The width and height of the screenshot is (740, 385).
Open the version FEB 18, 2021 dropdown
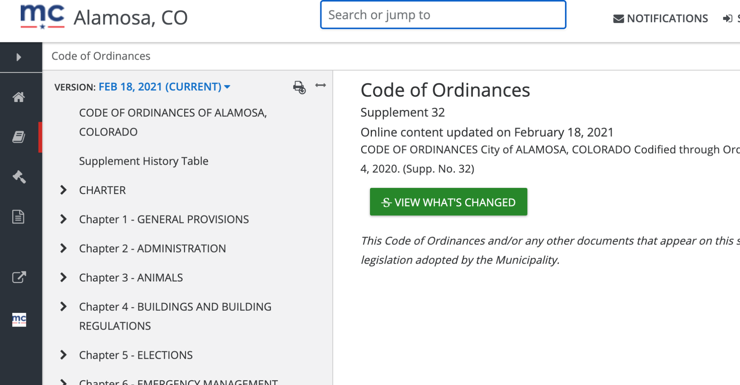[165, 87]
